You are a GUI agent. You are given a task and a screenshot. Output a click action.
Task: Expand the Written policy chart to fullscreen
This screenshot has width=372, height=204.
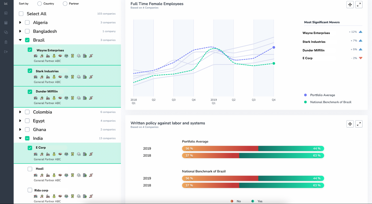359,124
